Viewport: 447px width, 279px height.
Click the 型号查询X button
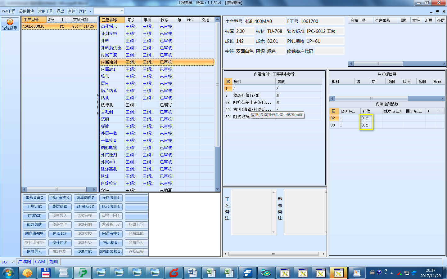[34, 197]
